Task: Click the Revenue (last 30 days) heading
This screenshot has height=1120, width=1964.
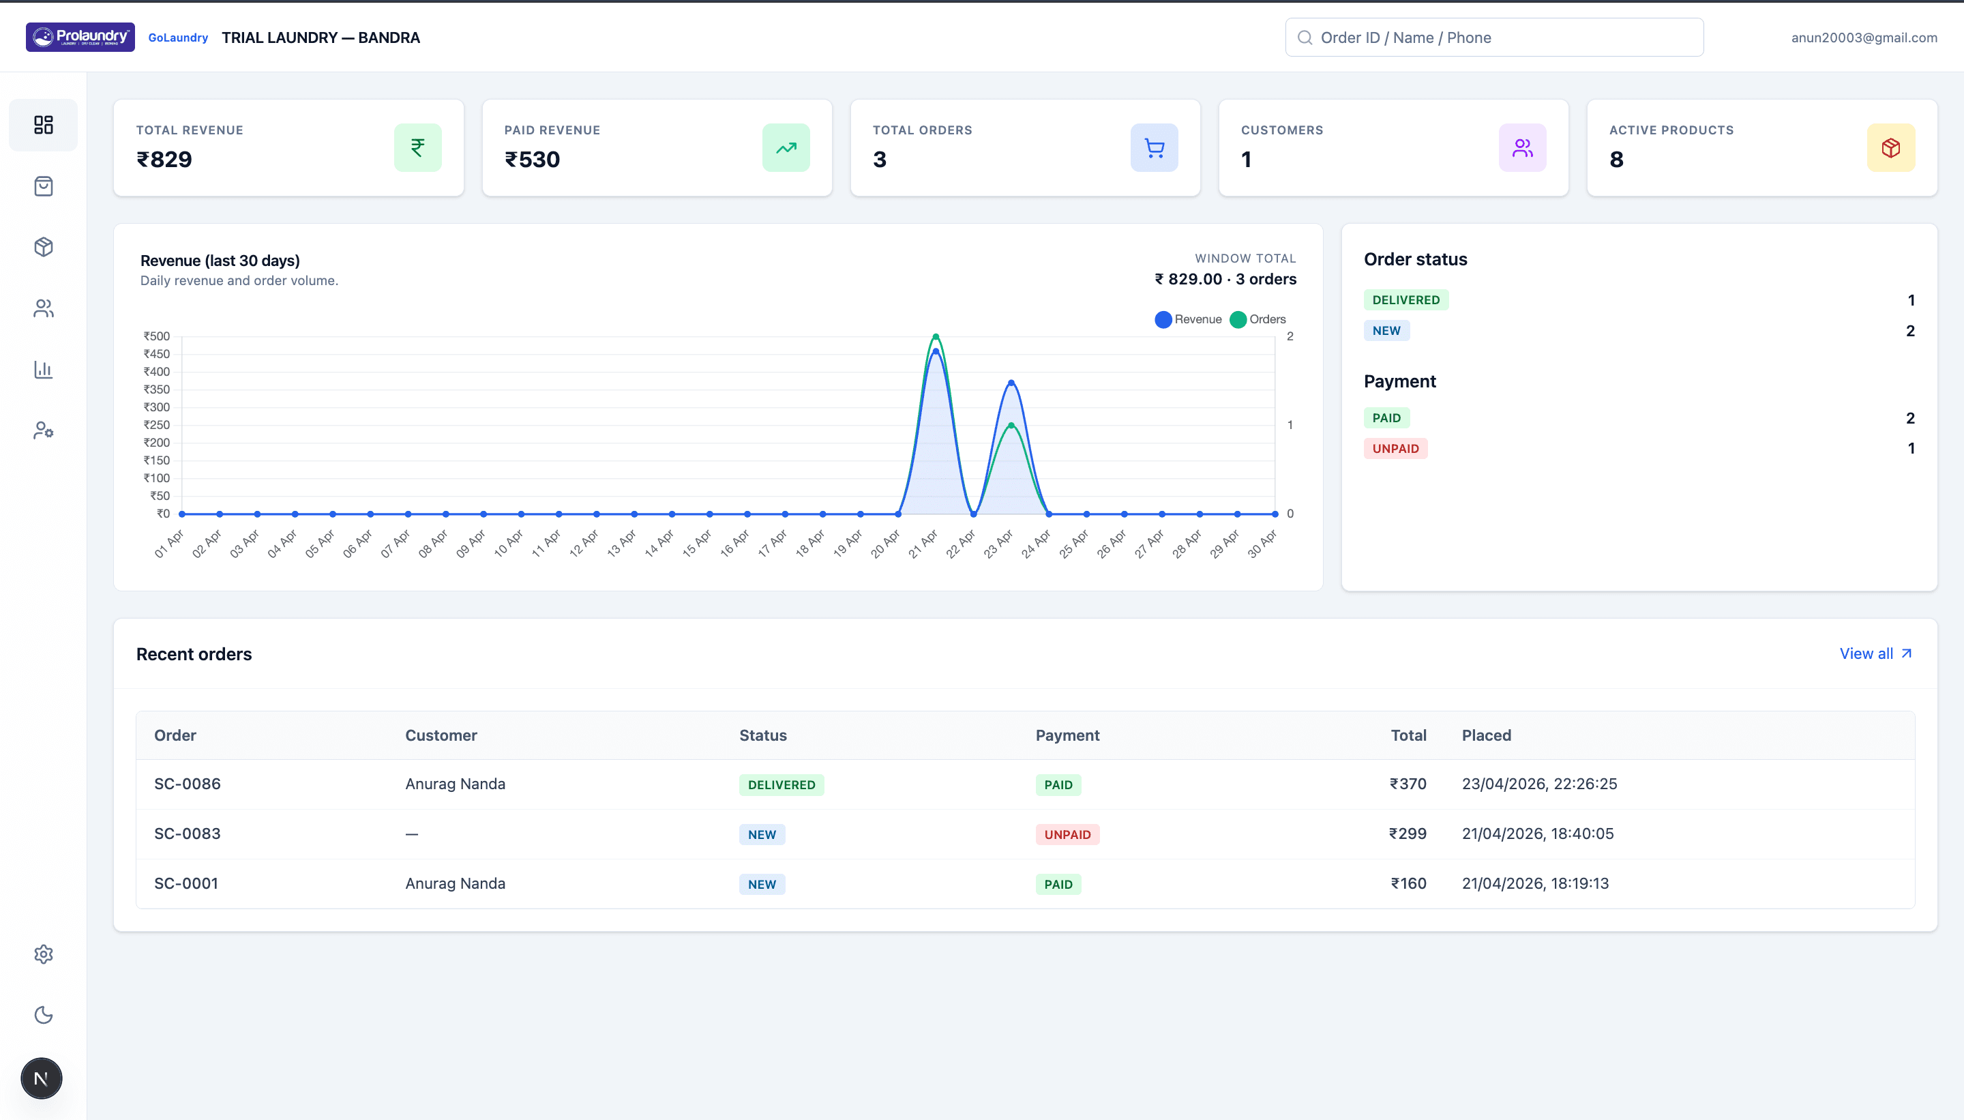Action: click(220, 261)
